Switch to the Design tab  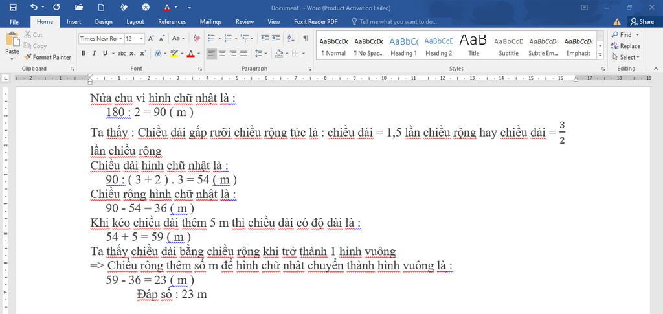(104, 22)
